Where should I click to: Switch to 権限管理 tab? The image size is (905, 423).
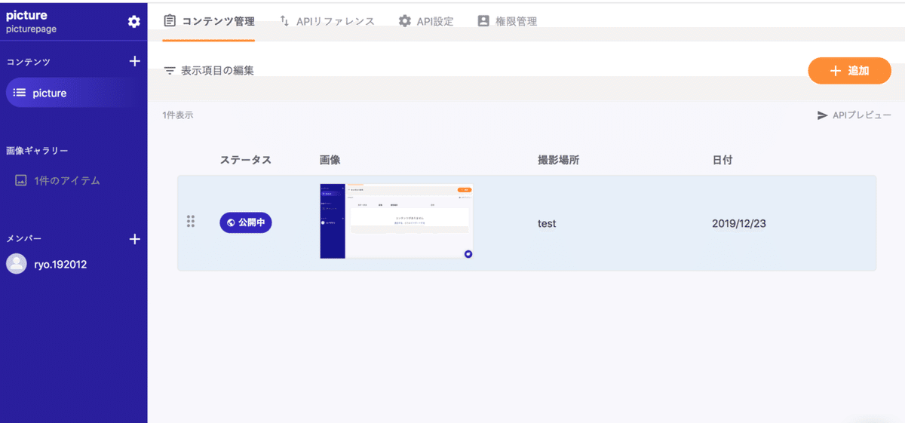tap(508, 21)
